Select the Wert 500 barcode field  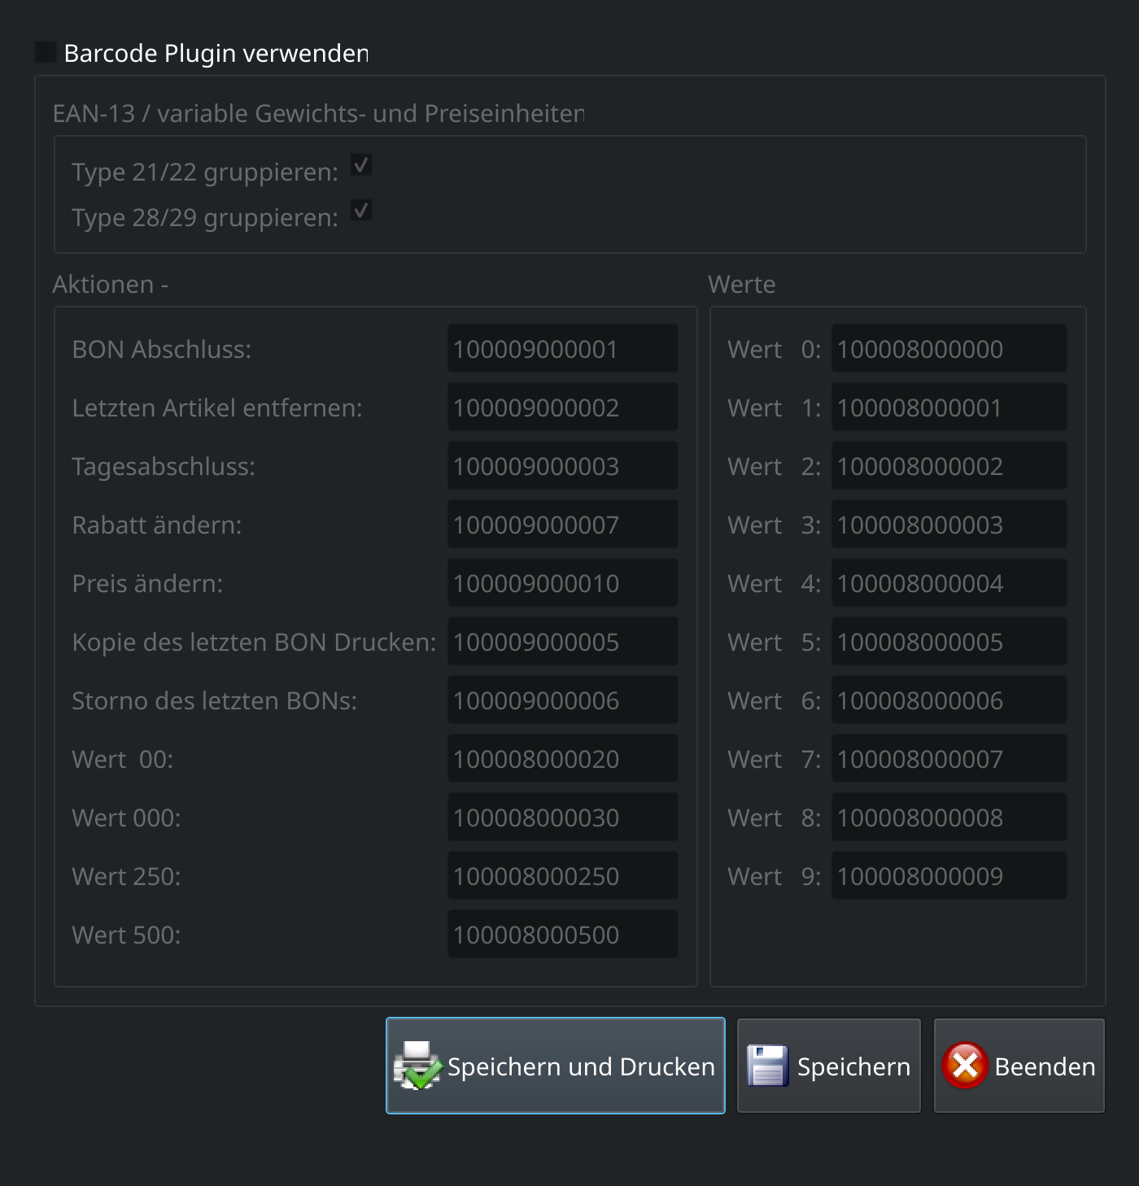[x=563, y=935]
